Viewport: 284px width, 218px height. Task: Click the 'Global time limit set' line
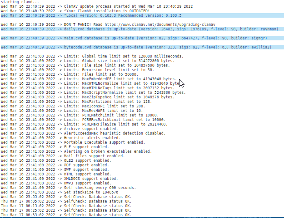(92, 56)
